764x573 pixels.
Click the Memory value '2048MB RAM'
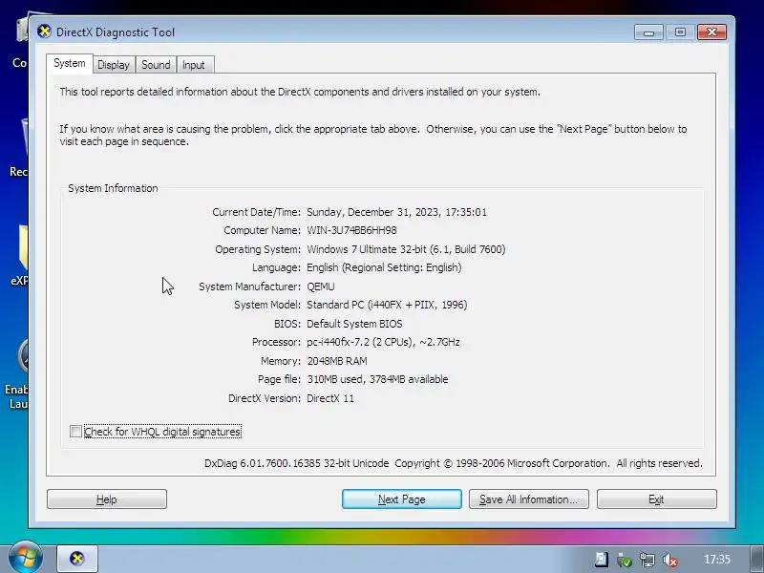[337, 361]
